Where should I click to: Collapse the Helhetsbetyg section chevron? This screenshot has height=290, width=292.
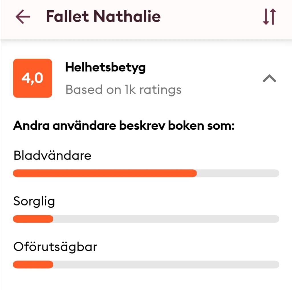pos(269,78)
